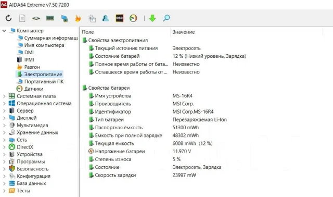Select the Тип батареи row
Viewport: 333px width, 197px height.
click(109, 119)
